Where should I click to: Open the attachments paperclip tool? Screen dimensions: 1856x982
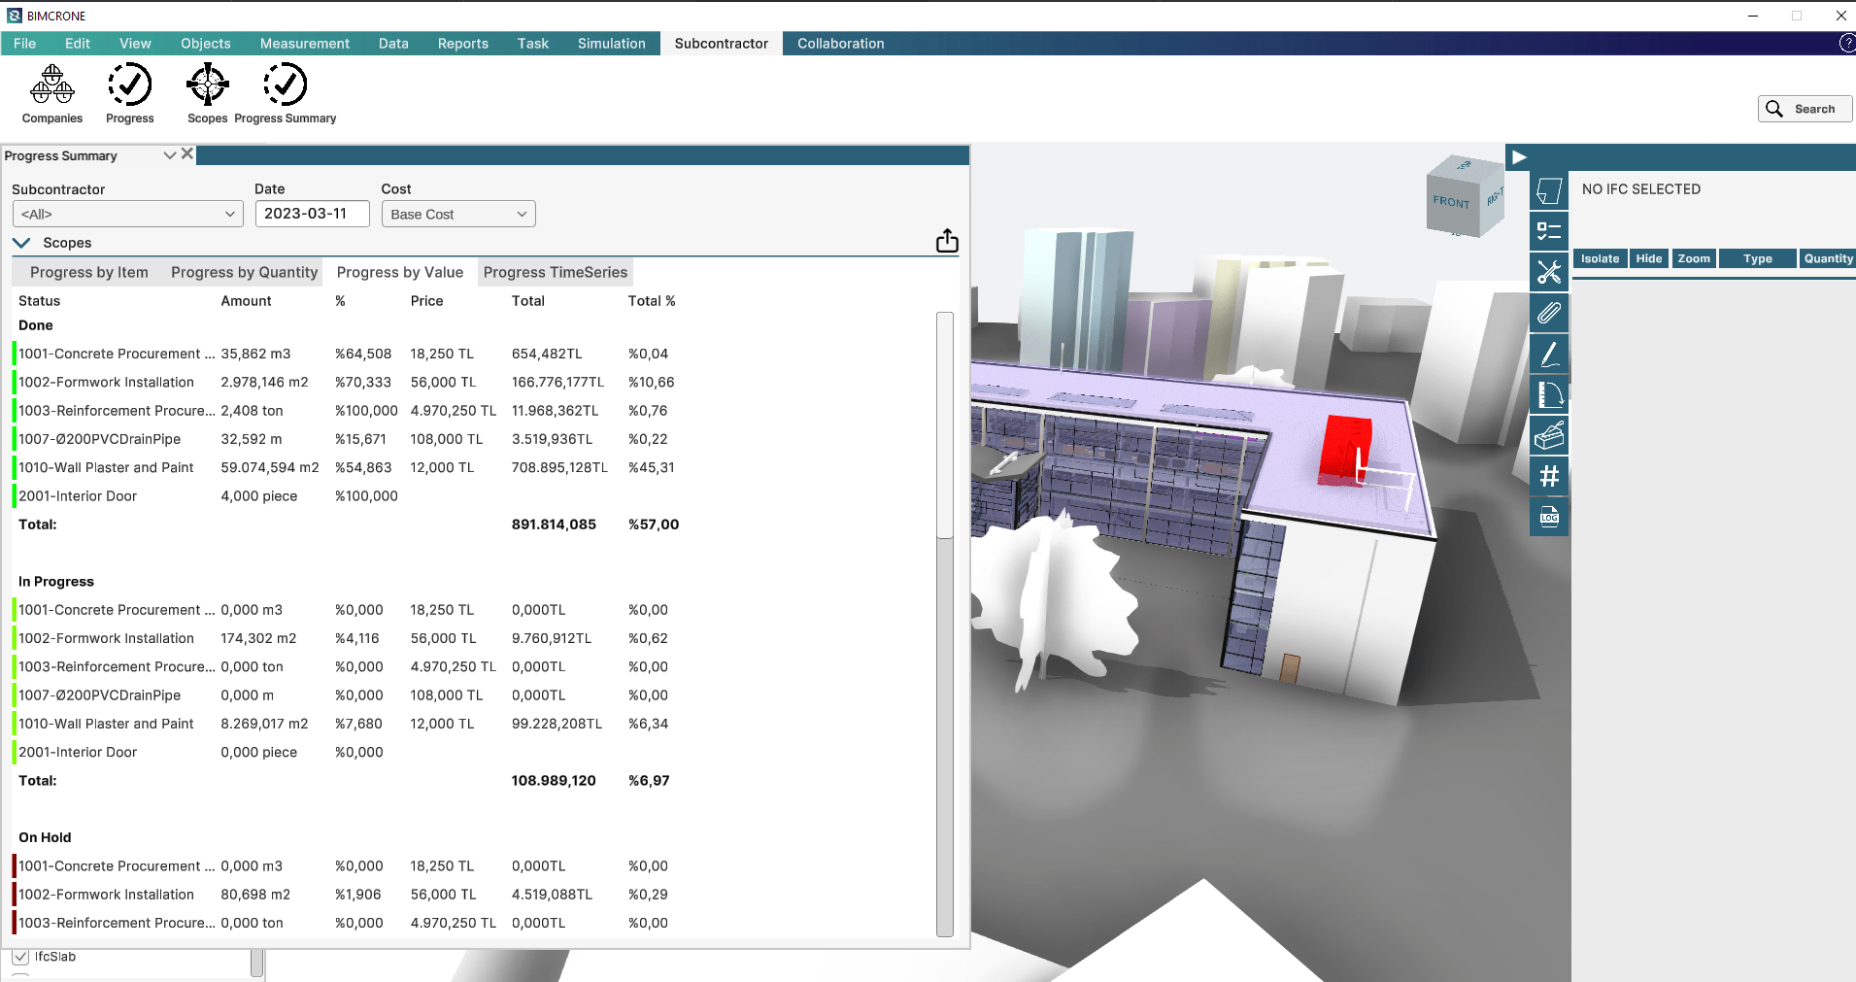[x=1549, y=313]
